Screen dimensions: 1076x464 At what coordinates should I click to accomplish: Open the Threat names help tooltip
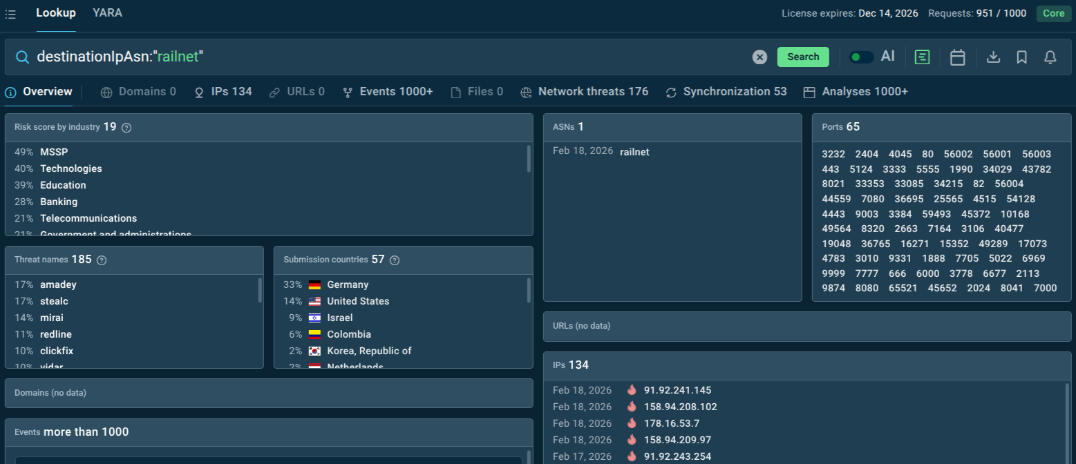101,260
